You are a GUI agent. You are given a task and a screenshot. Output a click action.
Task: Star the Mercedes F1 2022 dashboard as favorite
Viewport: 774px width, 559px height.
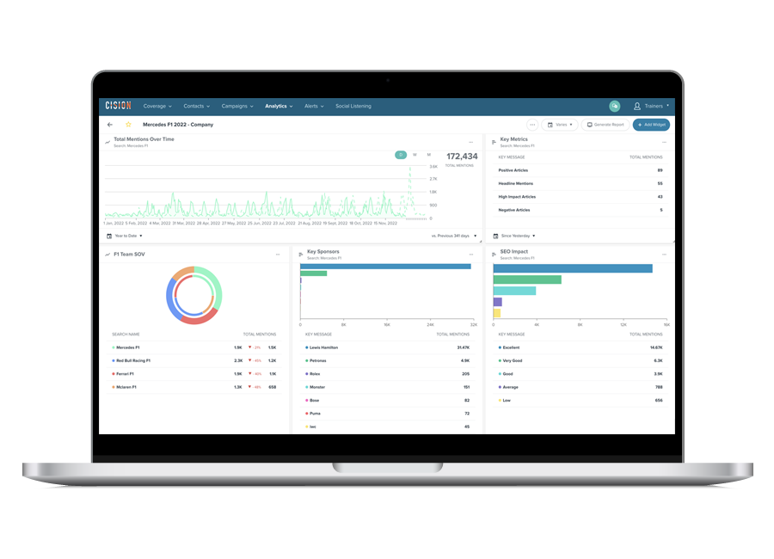(128, 125)
